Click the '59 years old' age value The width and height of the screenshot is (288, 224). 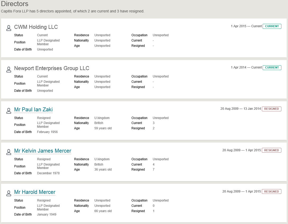click(x=103, y=128)
